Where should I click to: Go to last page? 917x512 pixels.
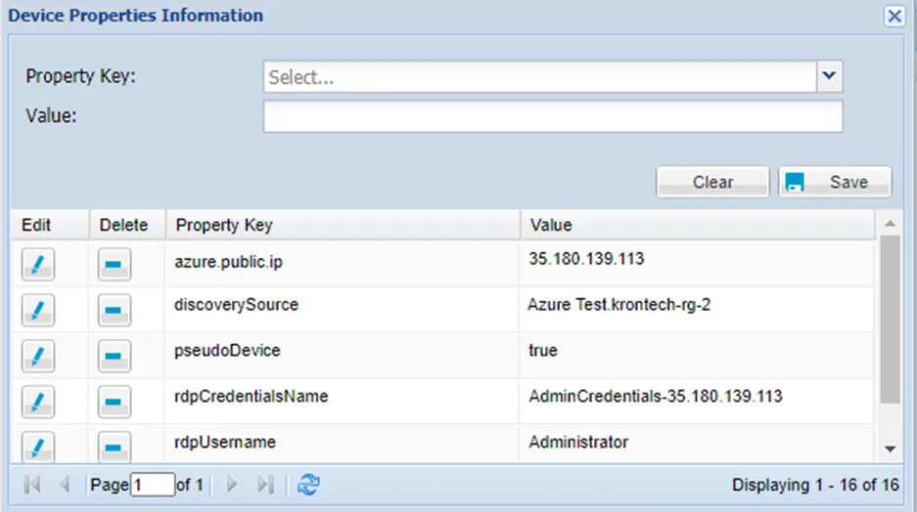pyautogui.click(x=265, y=485)
